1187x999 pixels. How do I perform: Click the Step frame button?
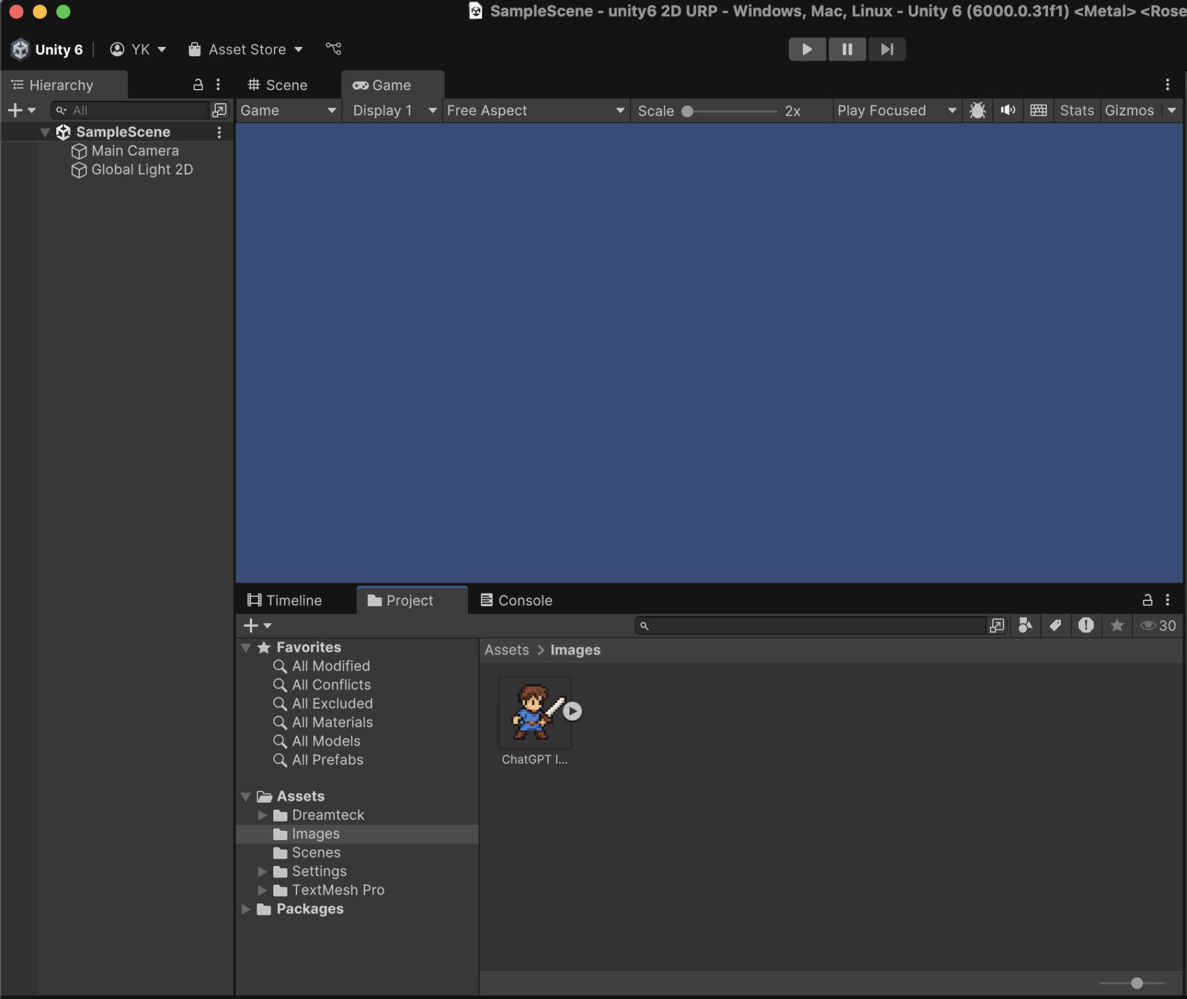pyautogui.click(x=887, y=49)
